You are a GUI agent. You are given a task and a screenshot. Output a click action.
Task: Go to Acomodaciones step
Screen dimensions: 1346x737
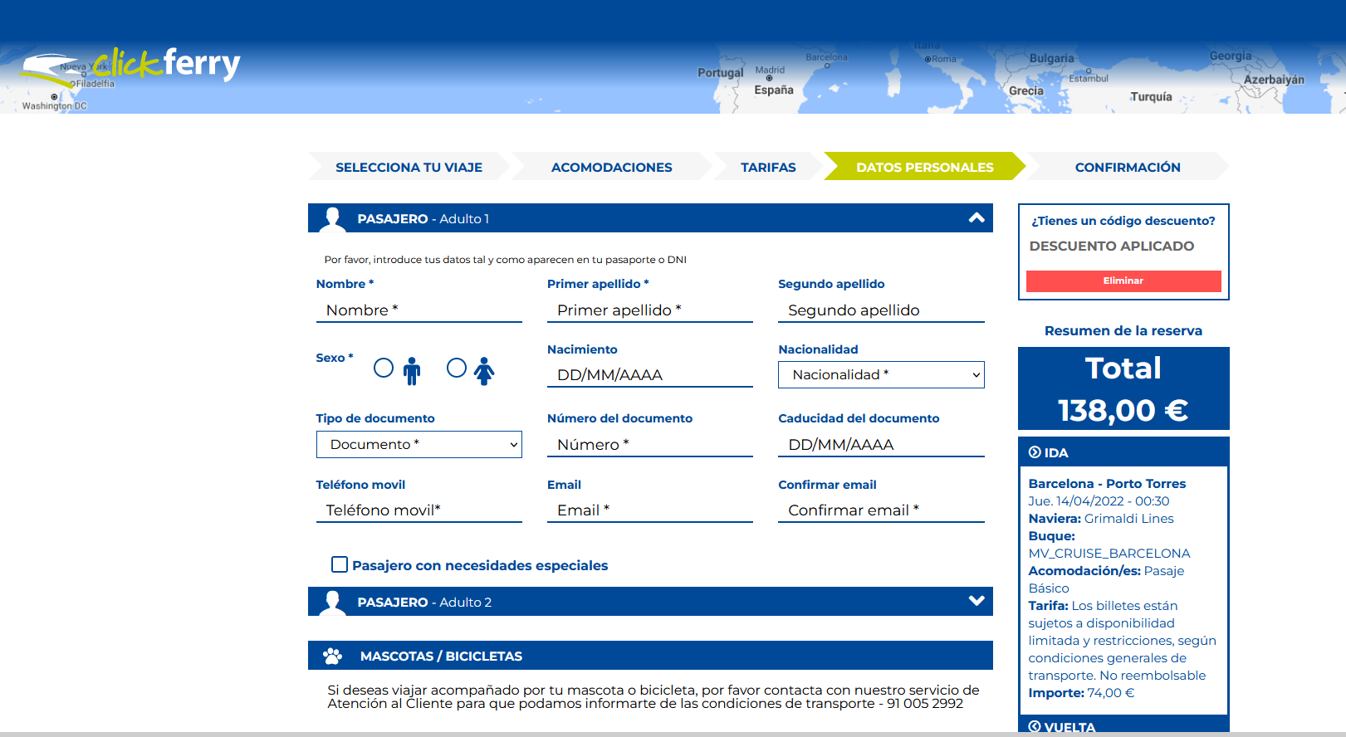[x=612, y=167]
